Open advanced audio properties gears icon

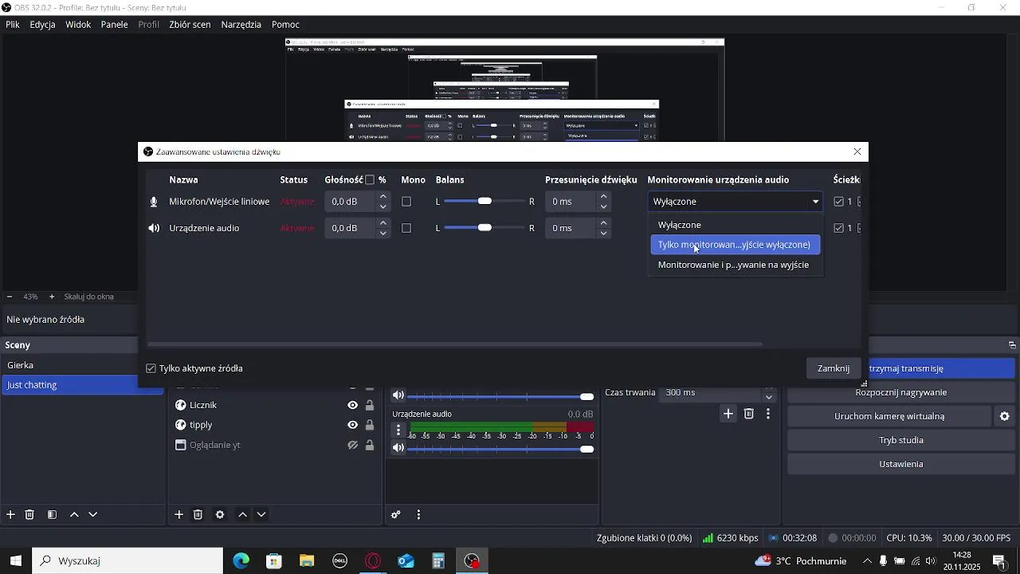coord(396,515)
